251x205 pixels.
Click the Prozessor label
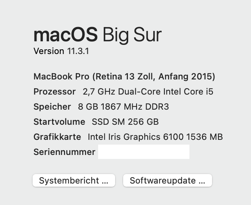coord(54,92)
